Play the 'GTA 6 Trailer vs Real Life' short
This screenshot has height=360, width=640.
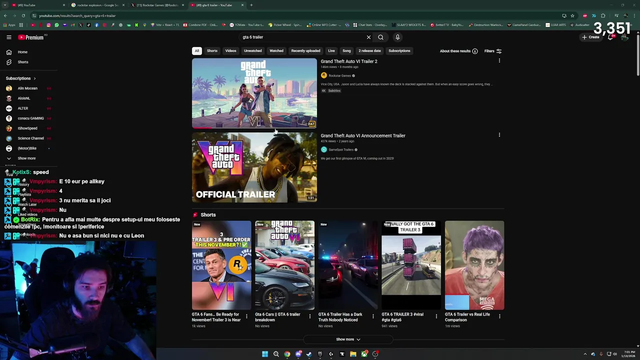(474, 265)
